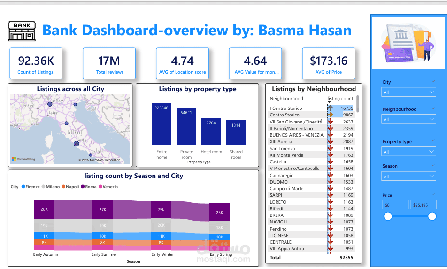The width and height of the screenshot is (447, 269).
Task: Click the Roma 27K Early Summer segment
Action: (x=102, y=209)
